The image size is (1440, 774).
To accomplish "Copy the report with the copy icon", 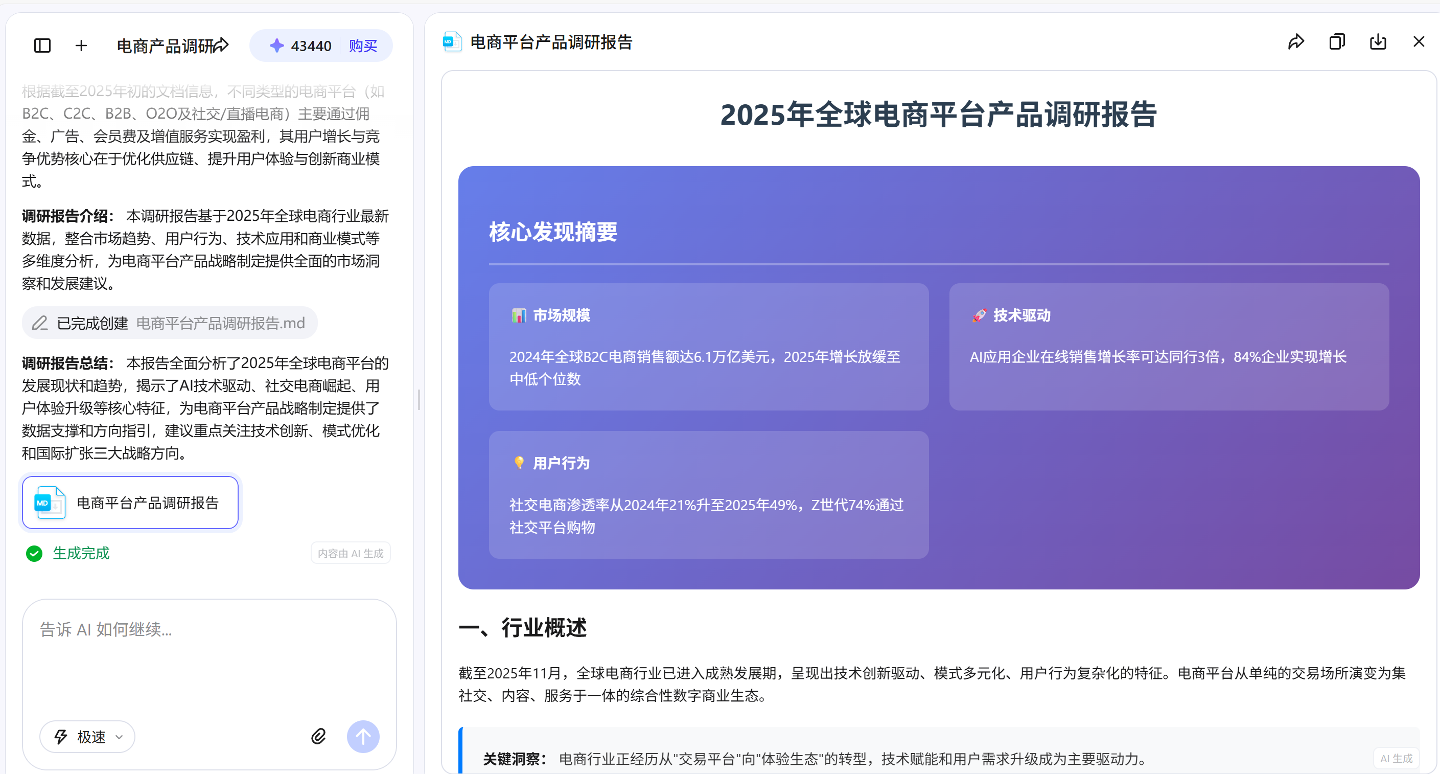I will 1337,41.
